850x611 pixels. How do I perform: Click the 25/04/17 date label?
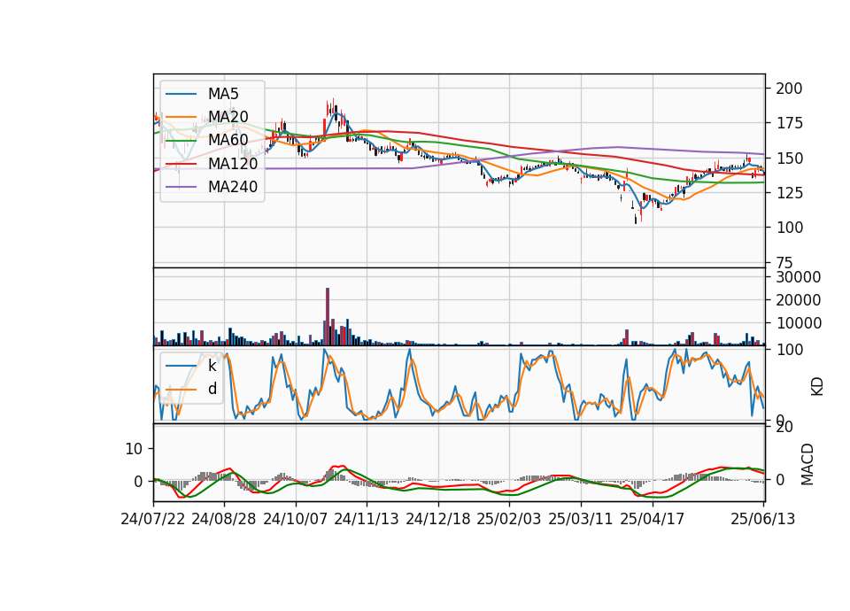click(653, 519)
